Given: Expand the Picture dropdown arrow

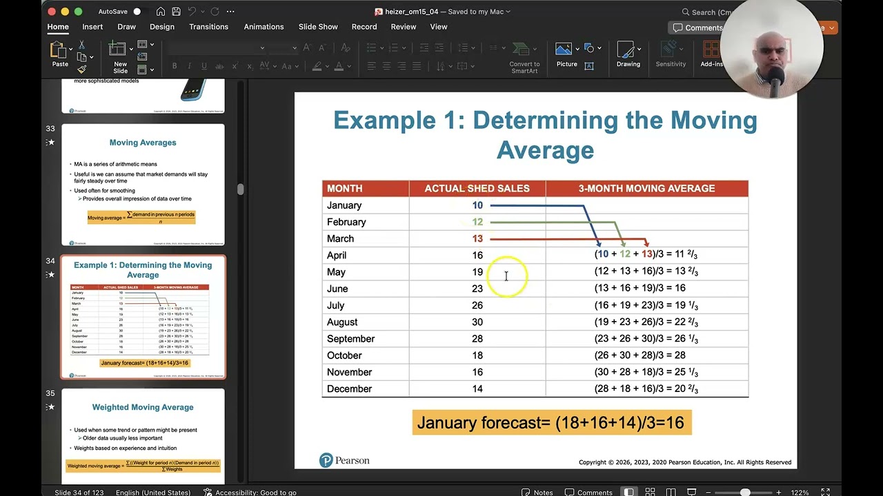Looking at the screenshot, I should point(576,50).
